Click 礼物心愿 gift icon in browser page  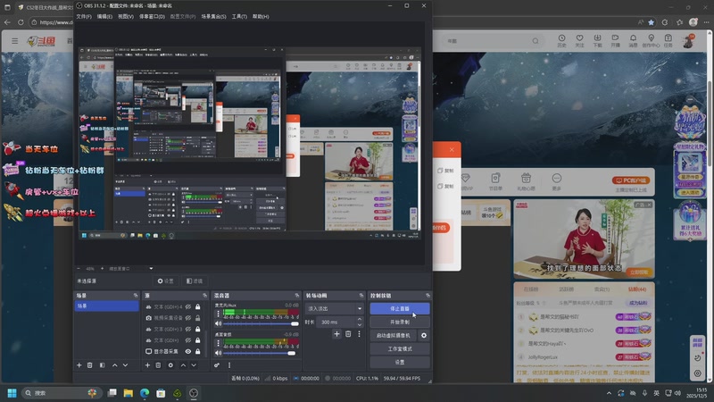click(526, 181)
